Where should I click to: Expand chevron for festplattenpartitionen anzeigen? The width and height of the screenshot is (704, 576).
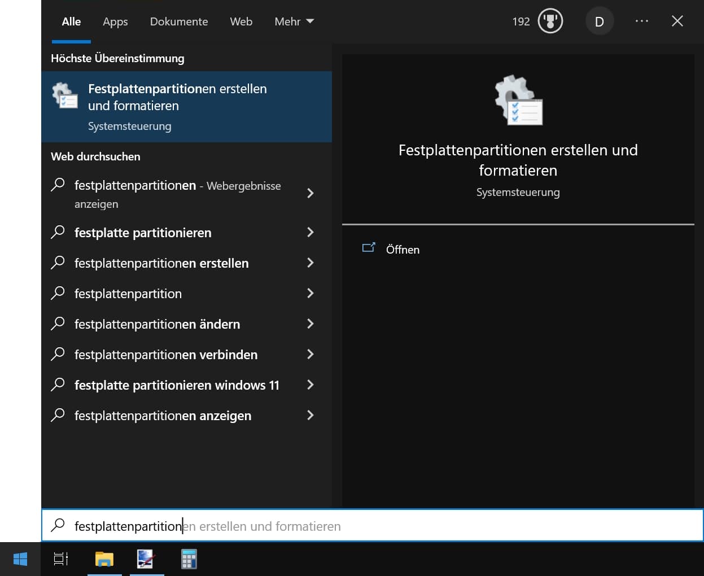pyautogui.click(x=310, y=415)
